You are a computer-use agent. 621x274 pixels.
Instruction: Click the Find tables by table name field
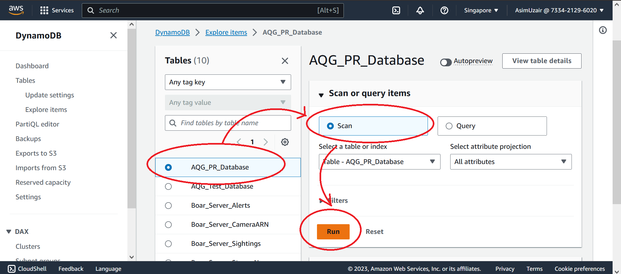228,123
